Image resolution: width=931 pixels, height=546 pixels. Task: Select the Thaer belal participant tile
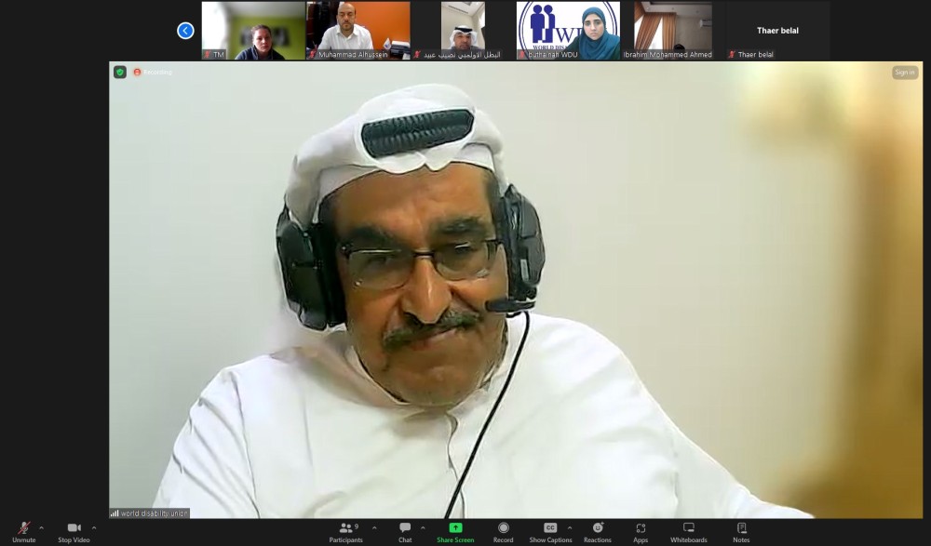pos(777,31)
